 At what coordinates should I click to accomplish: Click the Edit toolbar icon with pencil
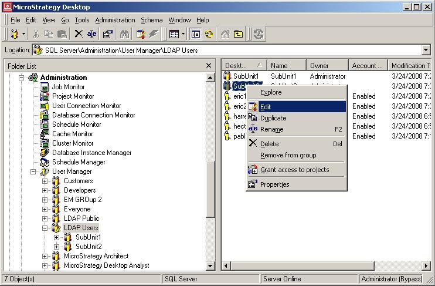coord(141,35)
